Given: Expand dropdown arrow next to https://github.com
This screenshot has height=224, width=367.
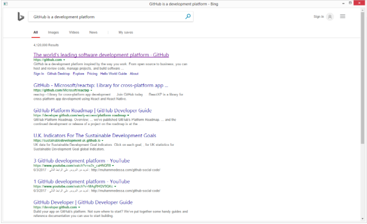Looking at the screenshot, I should pyautogui.click(x=64, y=60).
